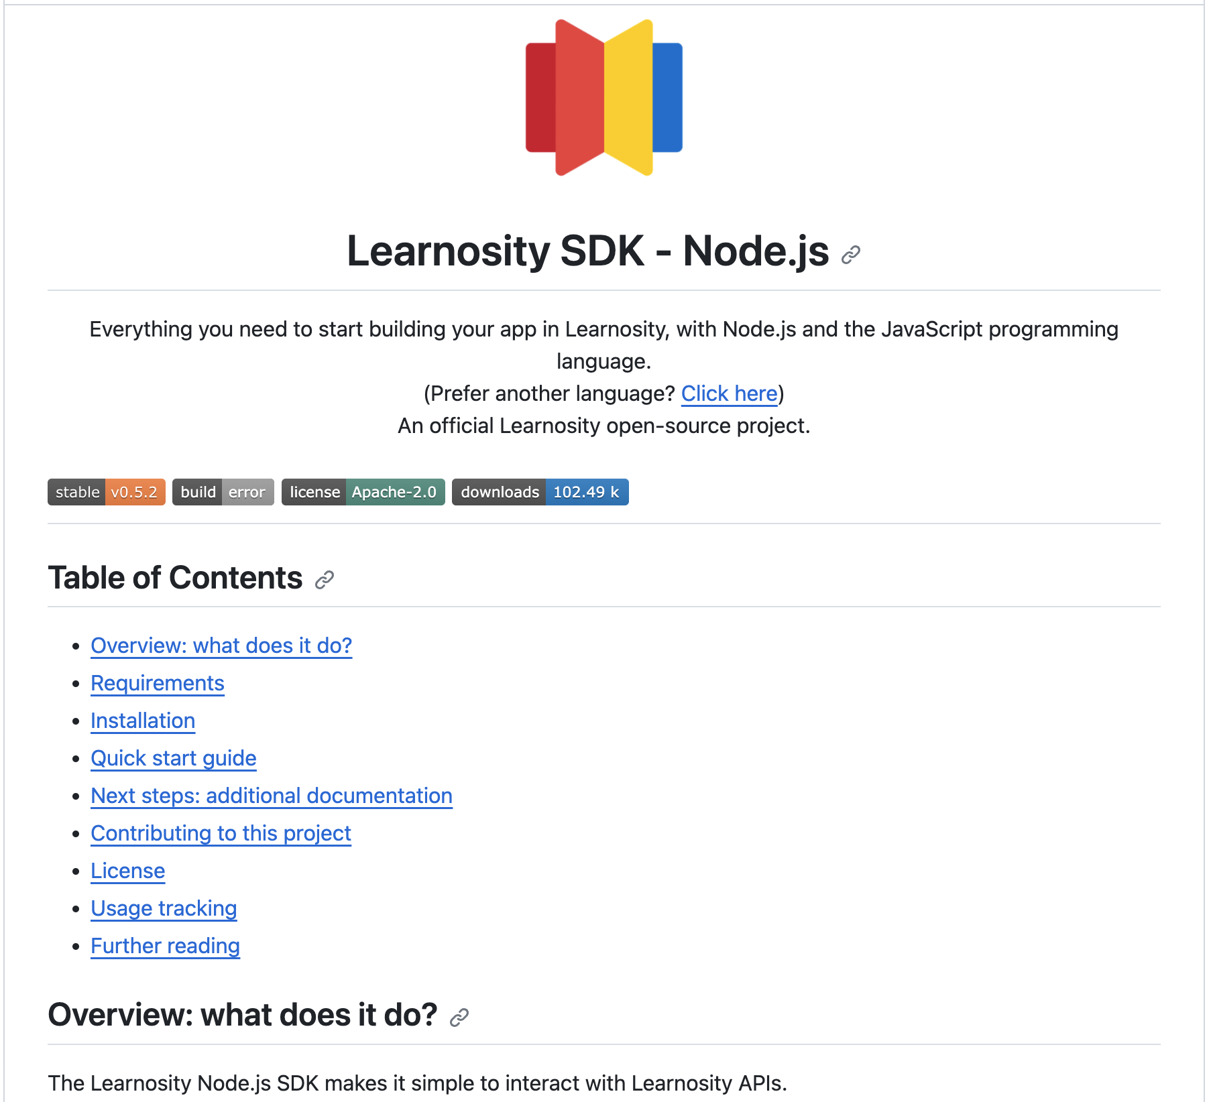Select the License contents link

click(128, 871)
